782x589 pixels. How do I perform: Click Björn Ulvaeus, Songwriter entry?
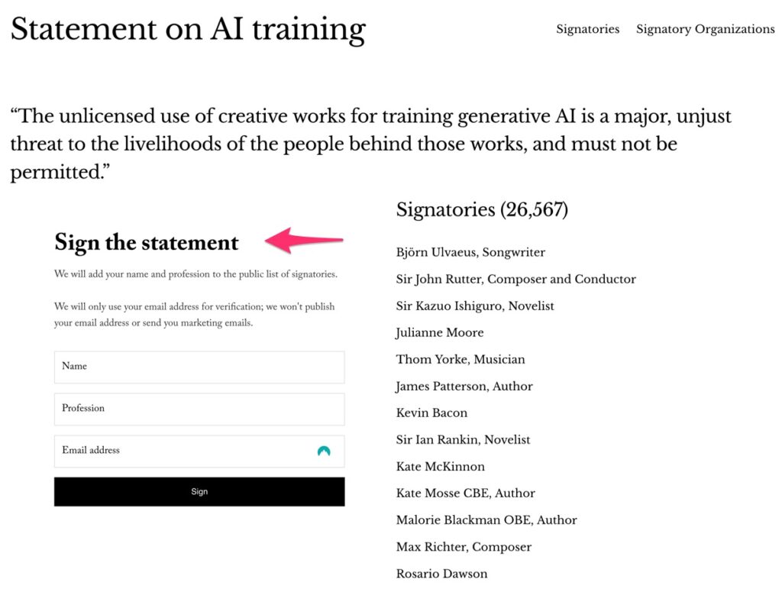pos(470,252)
